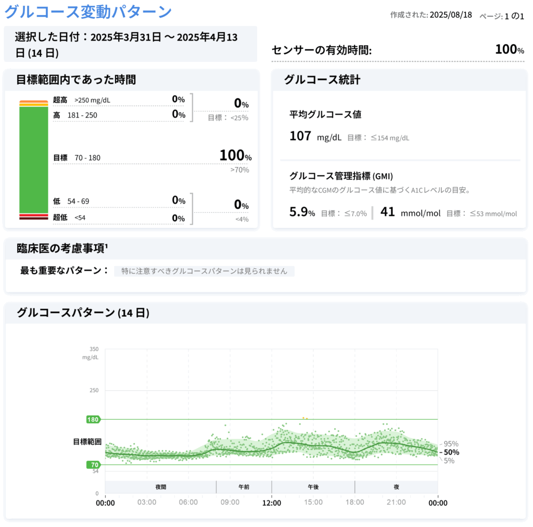Select the 午前 time period segment

click(x=244, y=487)
